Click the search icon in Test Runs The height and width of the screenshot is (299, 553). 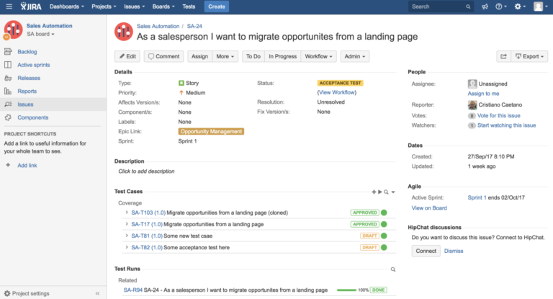pyautogui.click(x=392, y=269)
